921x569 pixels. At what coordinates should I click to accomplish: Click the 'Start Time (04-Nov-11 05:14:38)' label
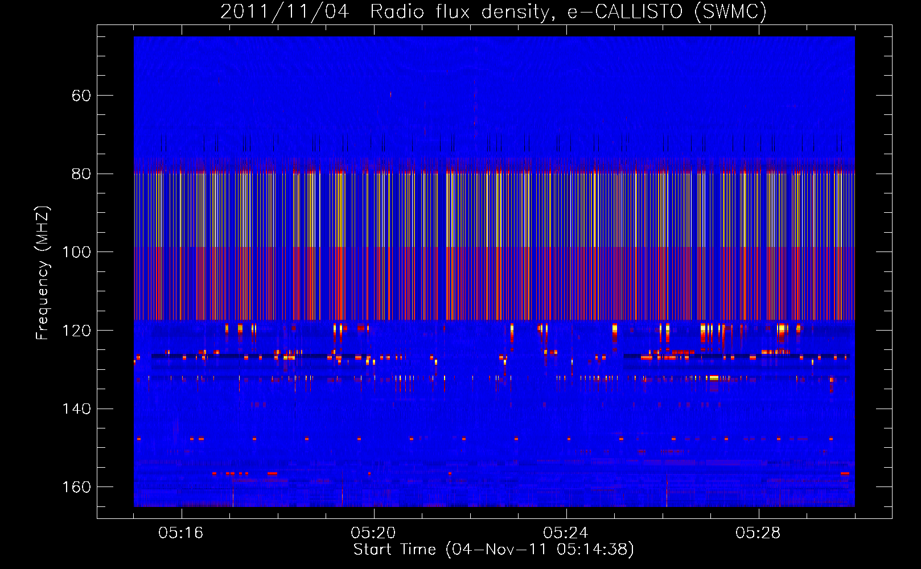click(x=494, y=550)
